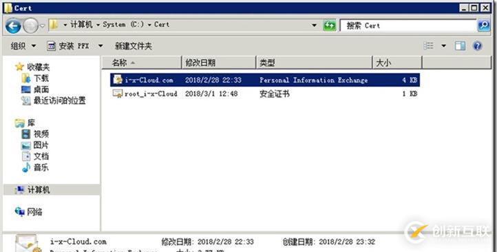Open the address bar history dropdown
The width and height of the screenshot is (497, 252).
(314, 25)
